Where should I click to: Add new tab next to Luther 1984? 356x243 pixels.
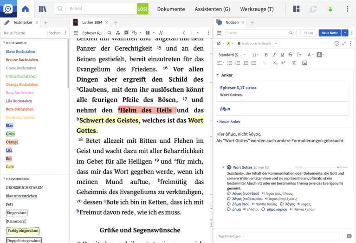[116, 22]
